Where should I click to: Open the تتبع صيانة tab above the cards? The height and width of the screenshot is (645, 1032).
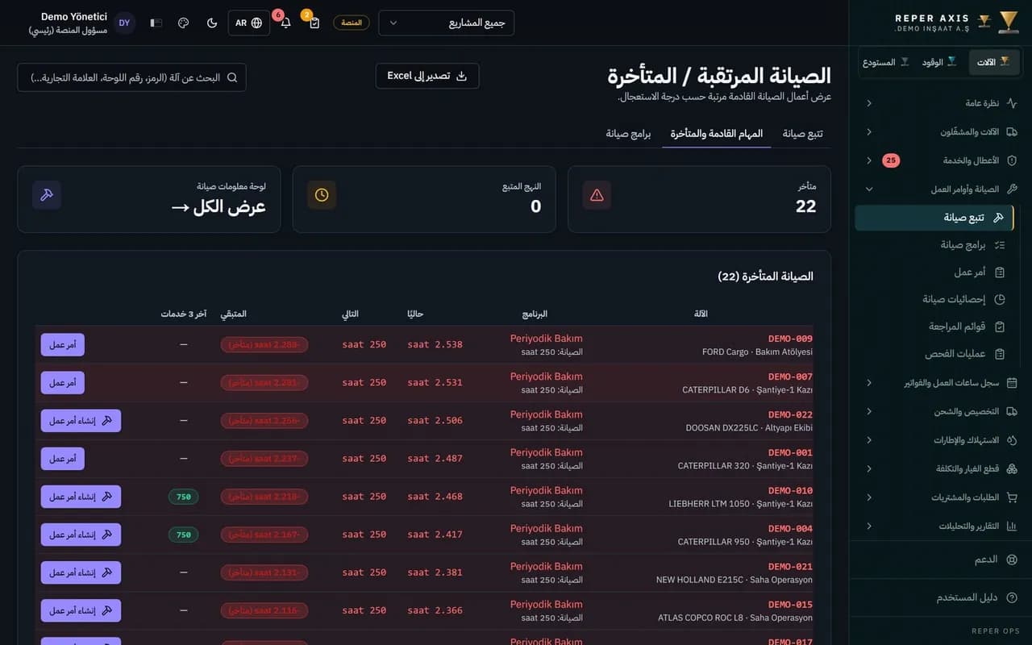pos(803,134)
